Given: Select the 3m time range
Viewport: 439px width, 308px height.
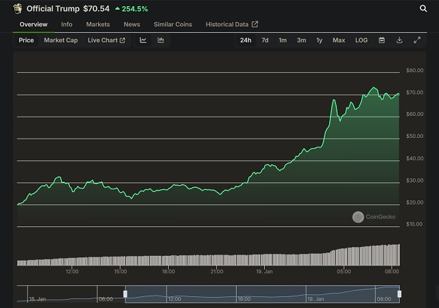Looking at the screenshot, I should (301, 40).
